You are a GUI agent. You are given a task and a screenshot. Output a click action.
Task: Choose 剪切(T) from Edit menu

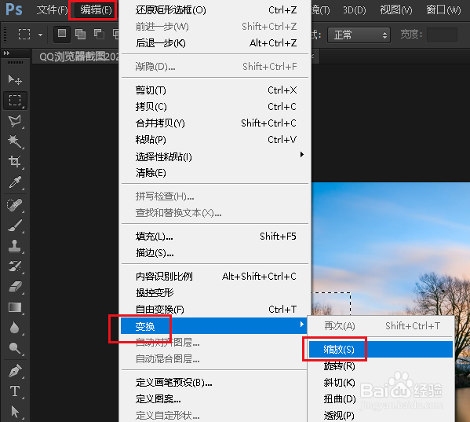click(215, 90)
